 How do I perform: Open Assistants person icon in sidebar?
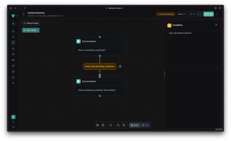13,37
